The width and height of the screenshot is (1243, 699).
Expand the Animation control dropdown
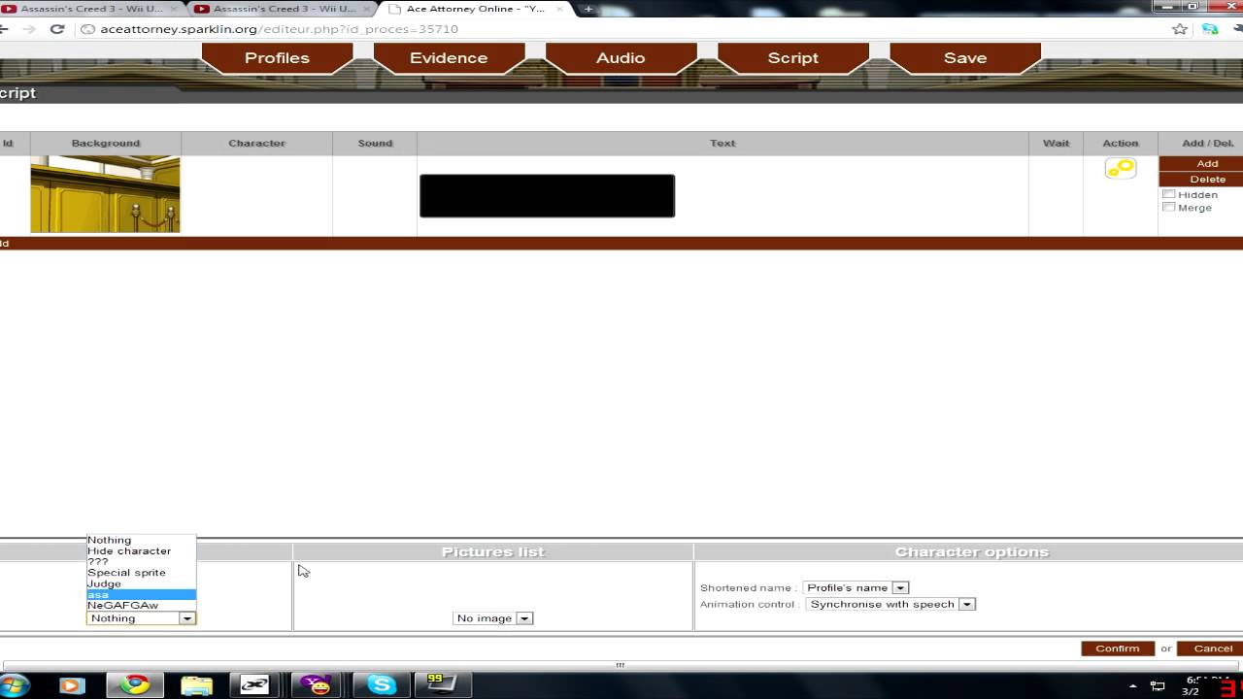(x=890, y=604)
